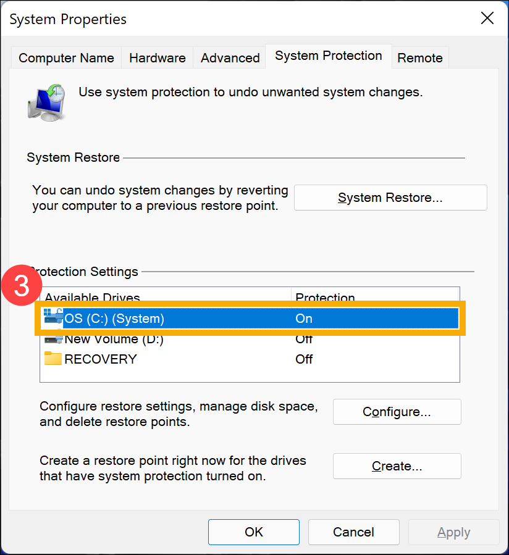Click the System Protection monitor icon
Screen dimensions: 509x555
click(46, 102)
